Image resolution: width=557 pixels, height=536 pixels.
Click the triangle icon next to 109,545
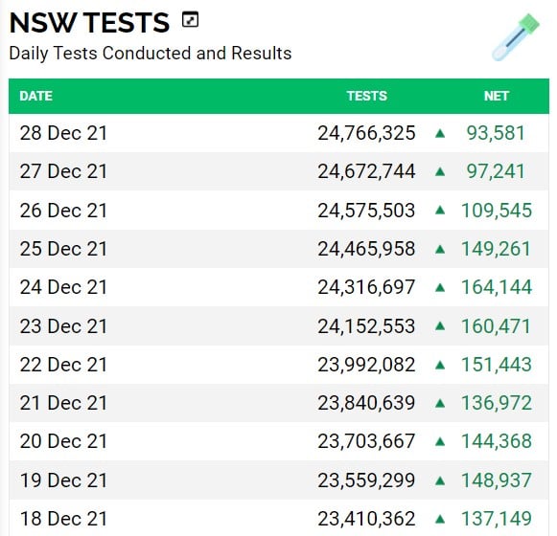point(440,211)
